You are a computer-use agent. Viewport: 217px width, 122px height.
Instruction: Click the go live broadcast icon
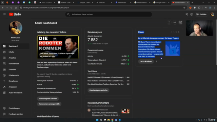(175, 22)
